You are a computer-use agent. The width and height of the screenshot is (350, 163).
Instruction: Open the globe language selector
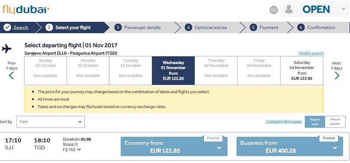point(273,10)
